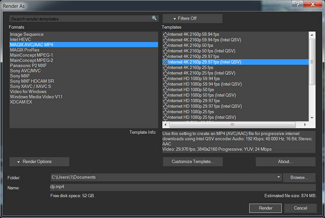Favorite star for Internet 4K 2160p 59.94 fps
This screenshot has height=218, width=325.
165,35
